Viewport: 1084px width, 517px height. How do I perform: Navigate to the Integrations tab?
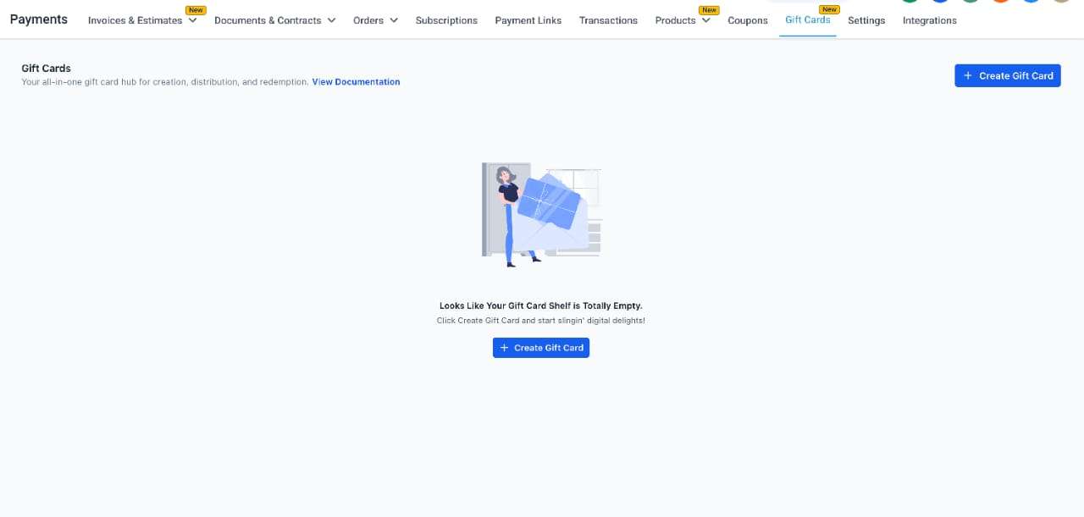pyautogui.click(x=929, y=20)
